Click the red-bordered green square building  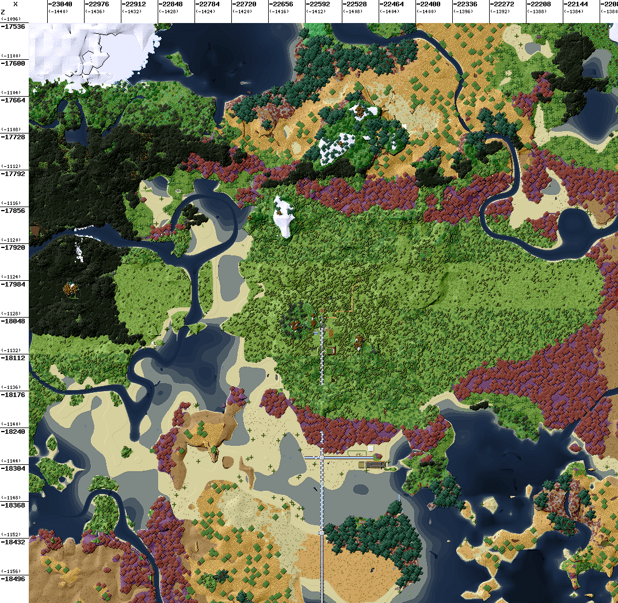coord(331,350)
